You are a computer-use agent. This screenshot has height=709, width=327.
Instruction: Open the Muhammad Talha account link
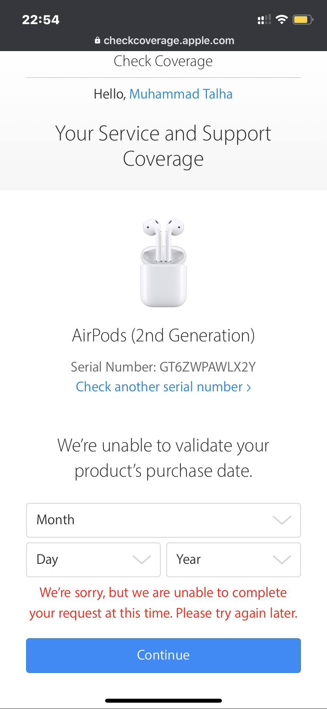(x=181, y=94)
